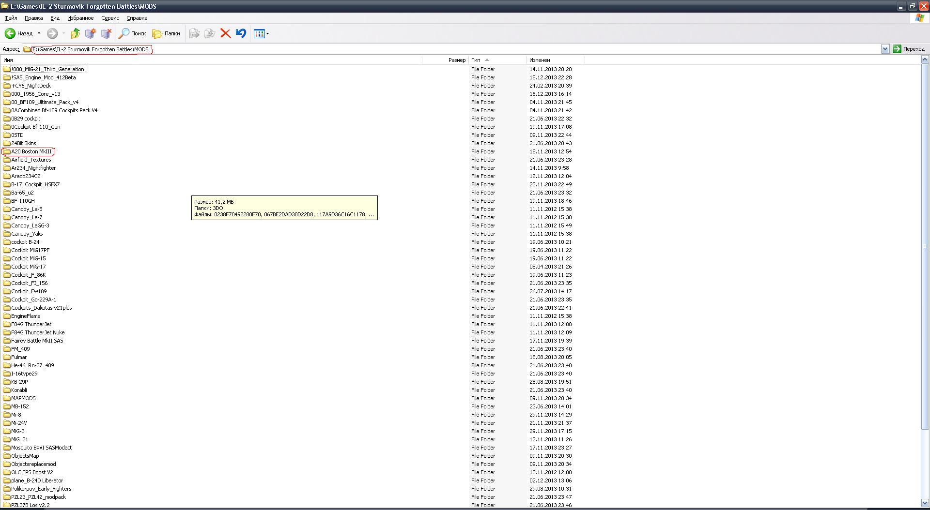Image resolution: width=930 pixels, height=510 pixels.
Task: Open the Views dropdown arrow
Action: pos(267,33)
